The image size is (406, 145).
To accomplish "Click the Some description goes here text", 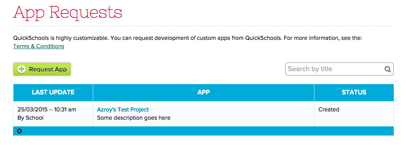I will pos(134,118).
